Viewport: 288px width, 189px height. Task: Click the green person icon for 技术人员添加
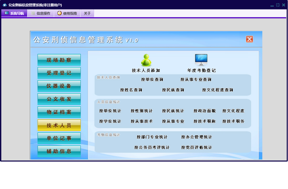[x=146, y=60]
